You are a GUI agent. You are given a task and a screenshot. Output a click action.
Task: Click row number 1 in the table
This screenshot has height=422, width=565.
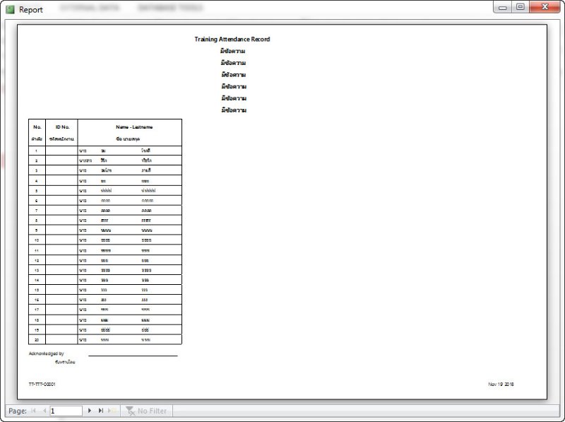click(36, 151)
